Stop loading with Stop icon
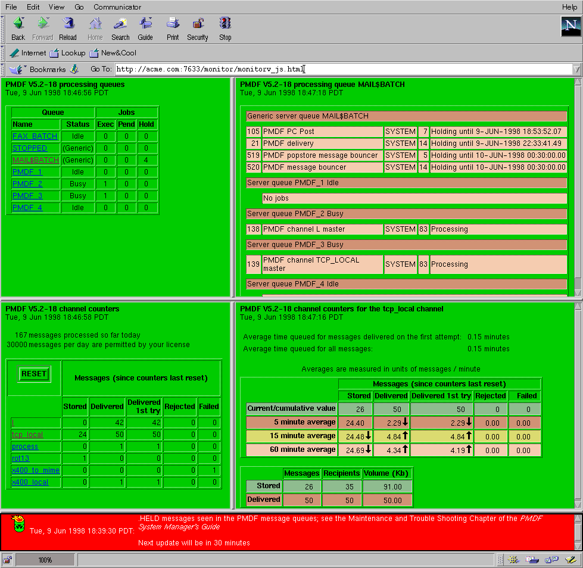Viewport: 583px width, 568px height. (225, 24)
